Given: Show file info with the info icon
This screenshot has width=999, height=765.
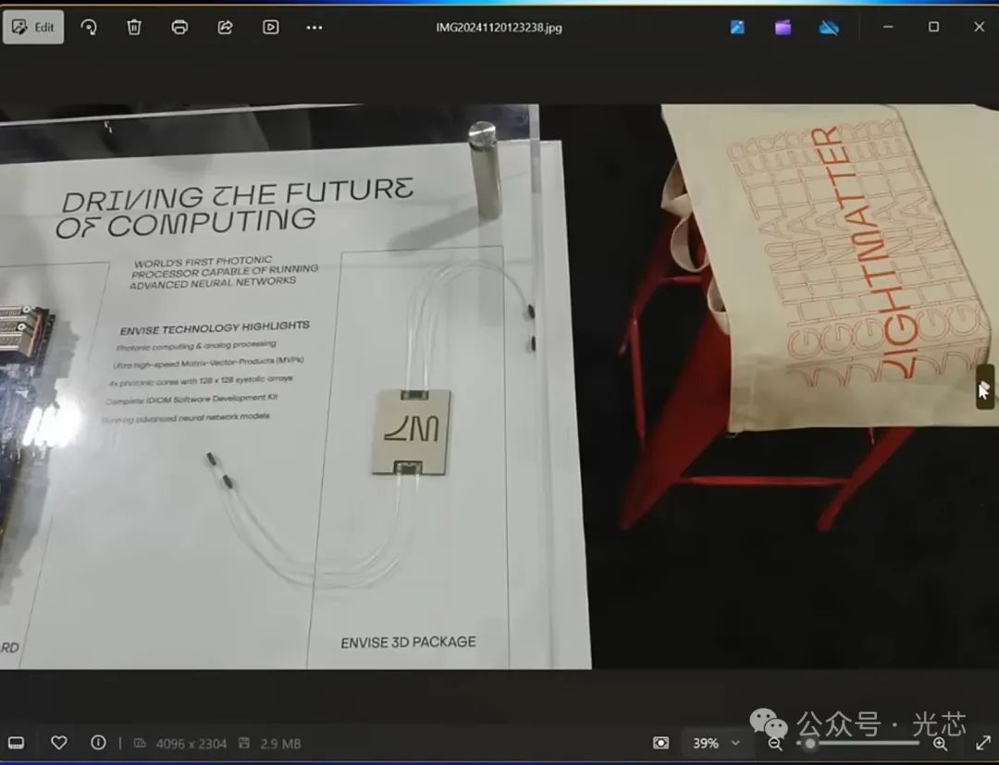Looking at the screenshot, I should (x=98, y=743).
